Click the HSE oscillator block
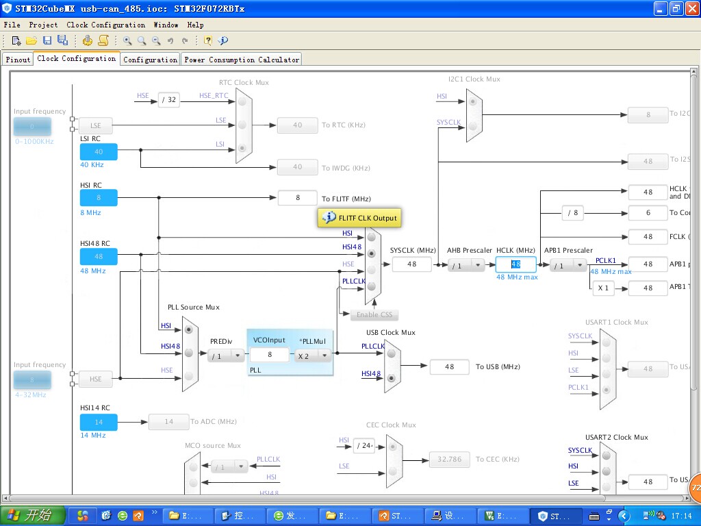Viewport: 701px width, 526px height. pyautogui.click(x=96, y=379)
